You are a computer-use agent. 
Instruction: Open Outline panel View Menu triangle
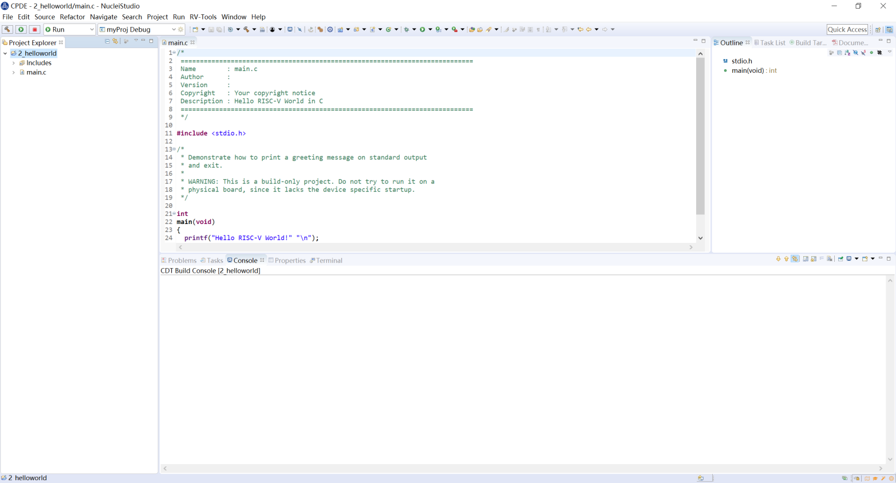(x=890, y=52)
